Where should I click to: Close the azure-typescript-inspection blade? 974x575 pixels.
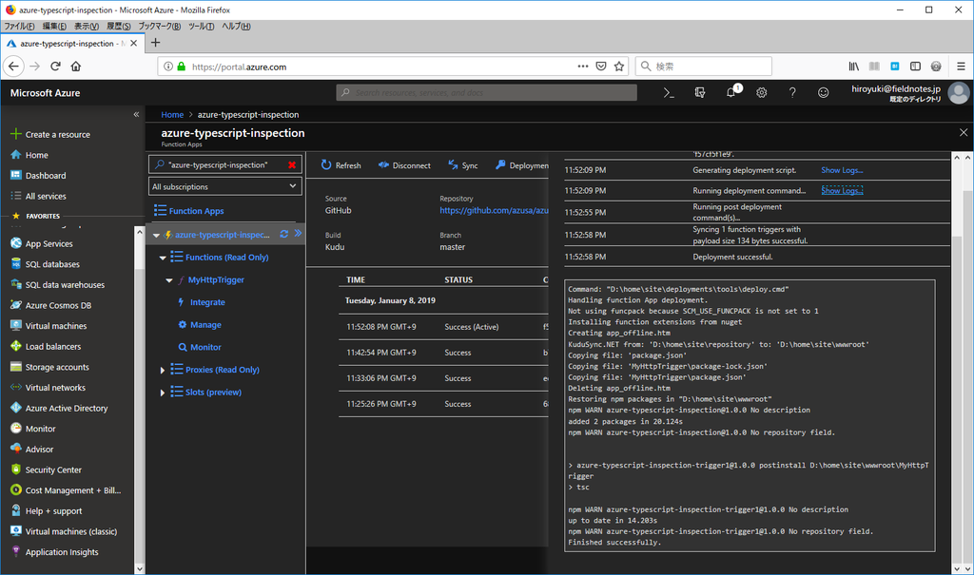click(963, 132)
